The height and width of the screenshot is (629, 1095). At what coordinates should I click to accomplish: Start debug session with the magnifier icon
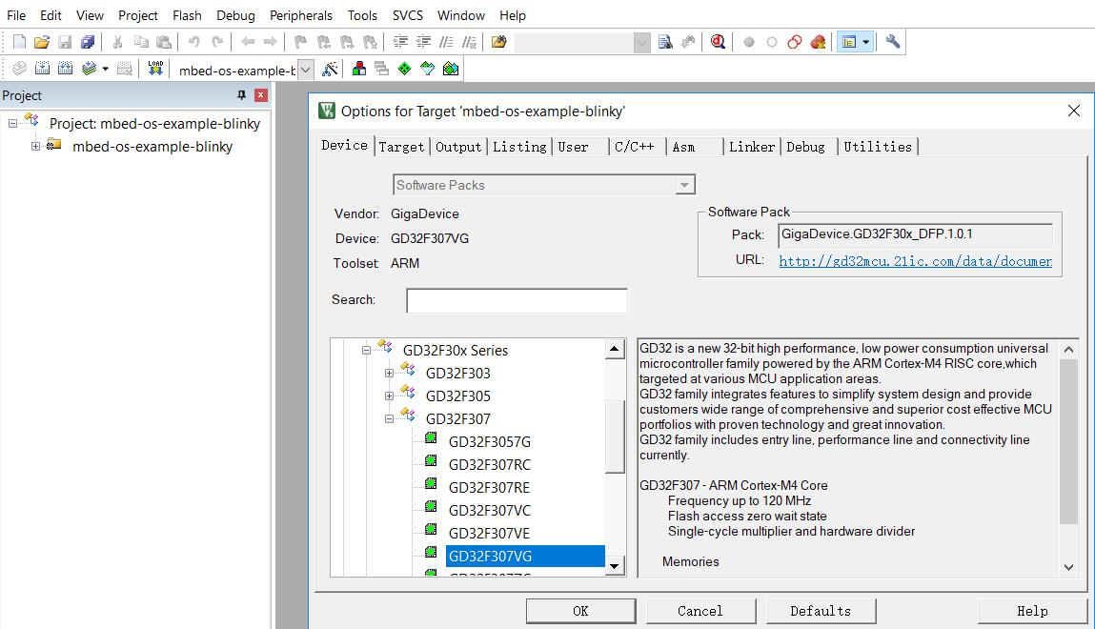click(x=718, y=42)
